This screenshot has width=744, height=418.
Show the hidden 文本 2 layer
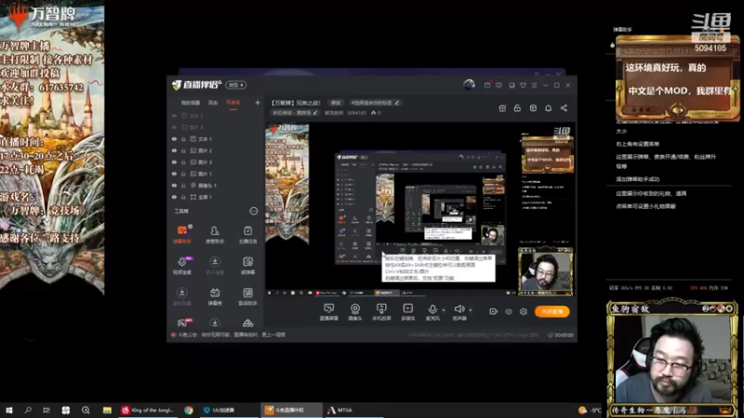(x=174, y=115)
